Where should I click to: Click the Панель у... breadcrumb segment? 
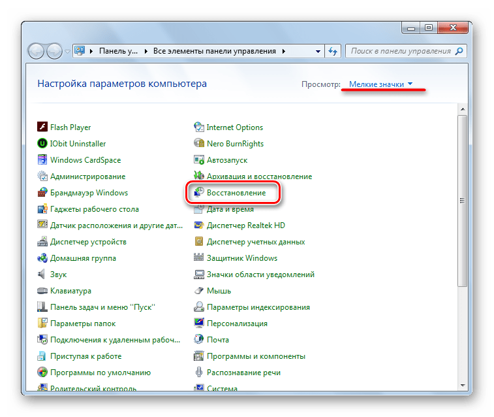(119, 51)
